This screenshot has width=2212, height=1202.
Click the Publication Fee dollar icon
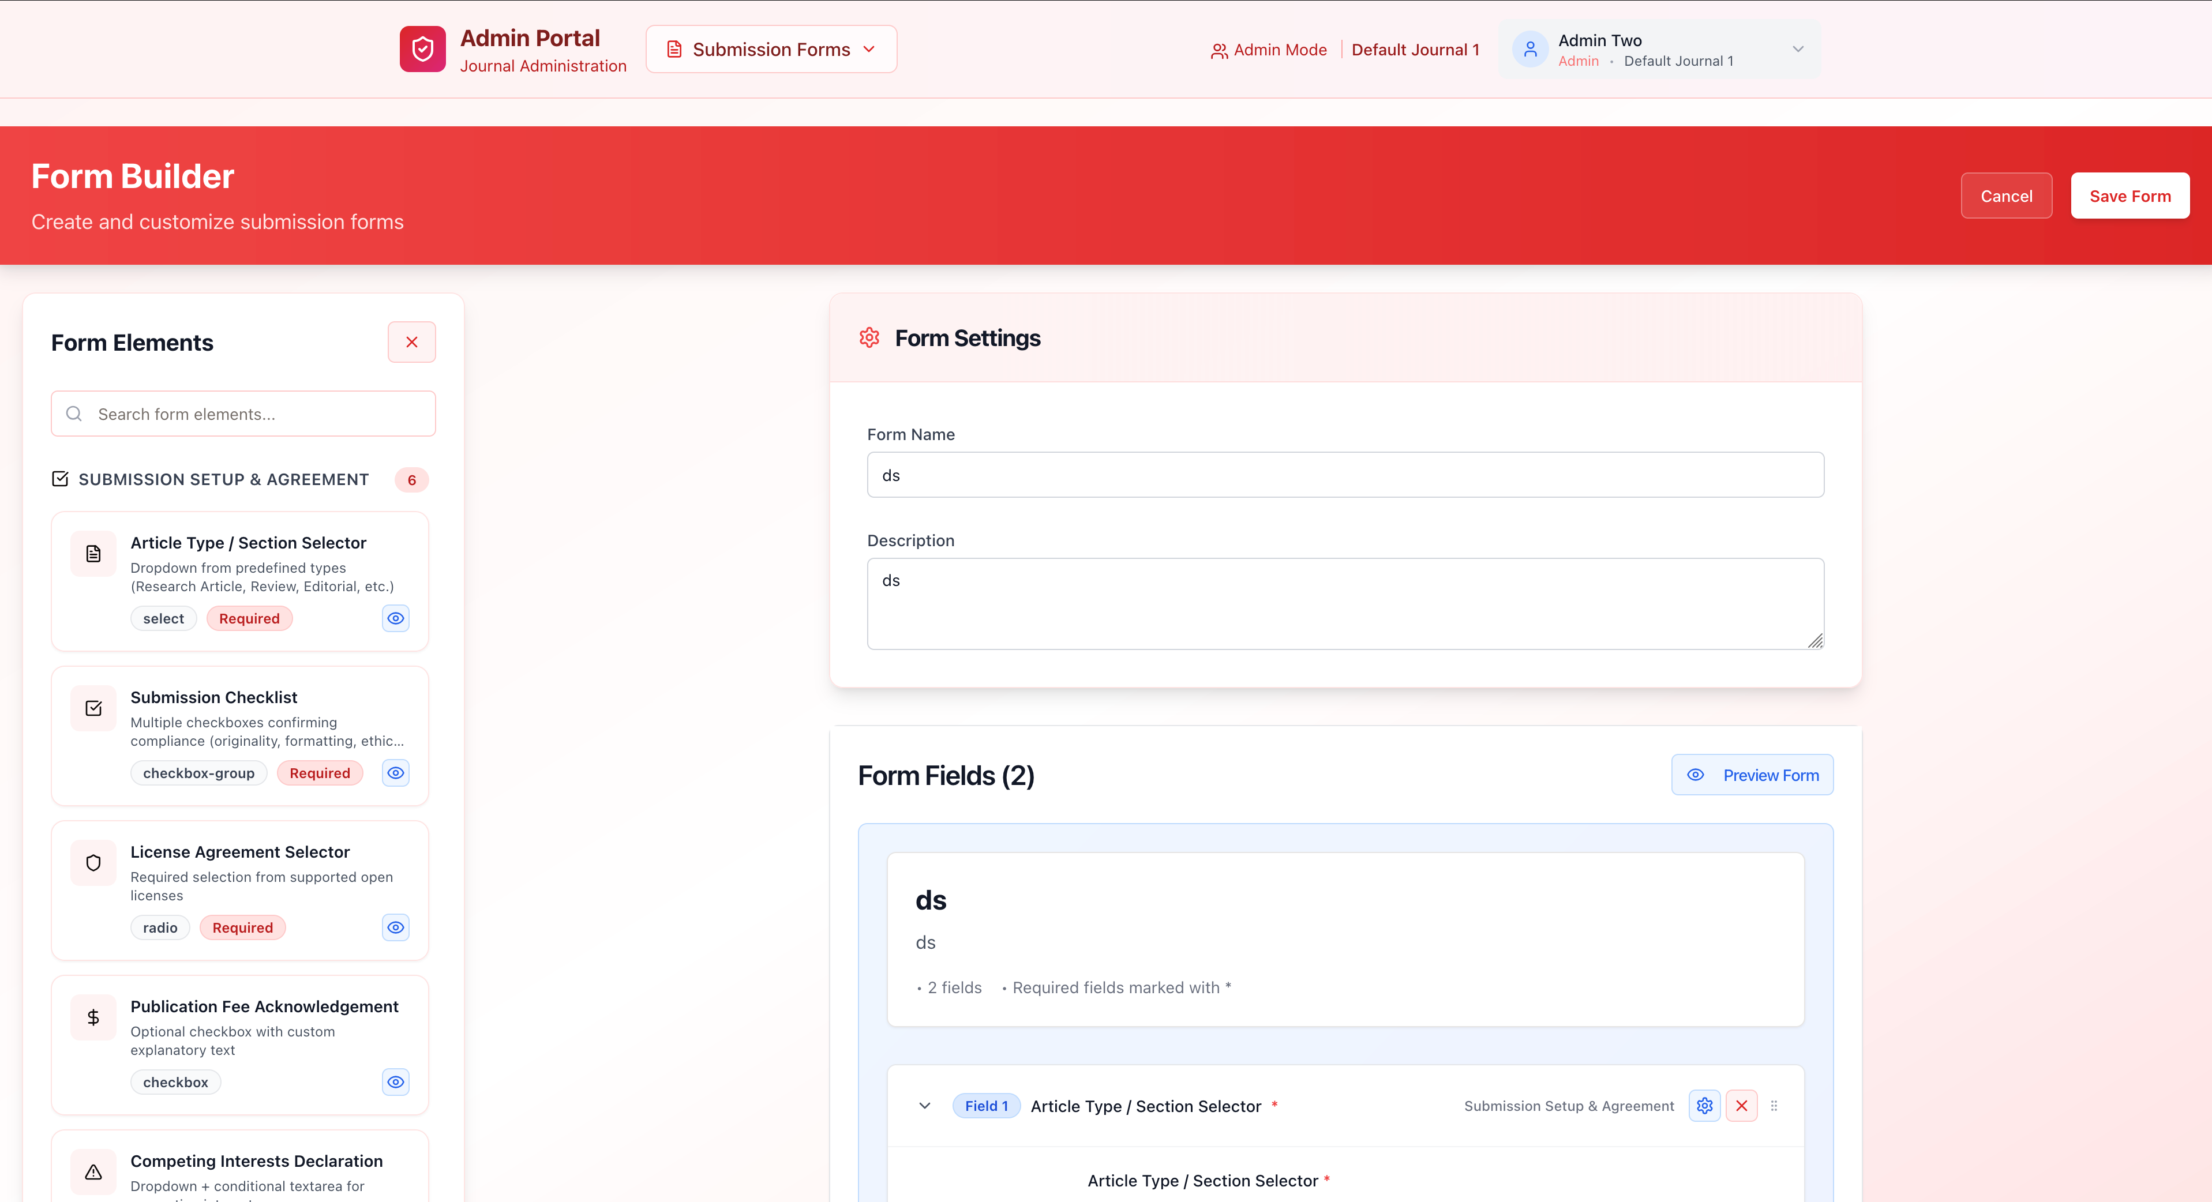[93, 1017]
